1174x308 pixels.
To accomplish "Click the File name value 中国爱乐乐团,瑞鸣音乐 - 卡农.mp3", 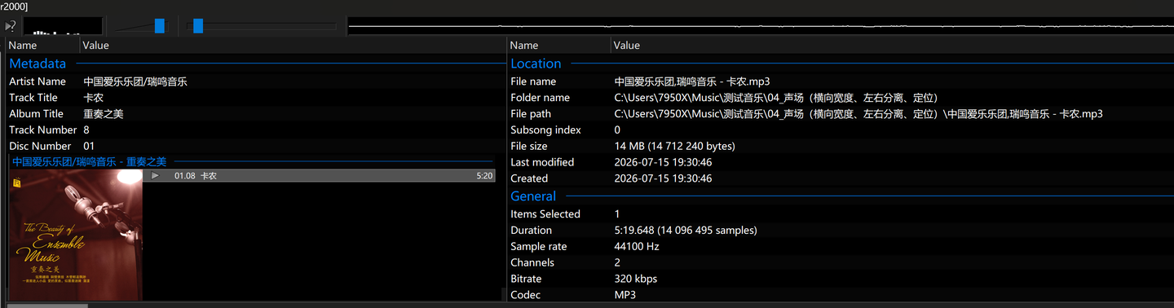I will [692, 81].
